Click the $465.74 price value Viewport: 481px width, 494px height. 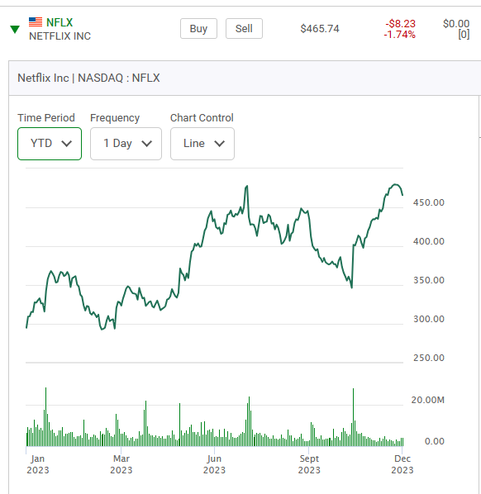[320, 29]
